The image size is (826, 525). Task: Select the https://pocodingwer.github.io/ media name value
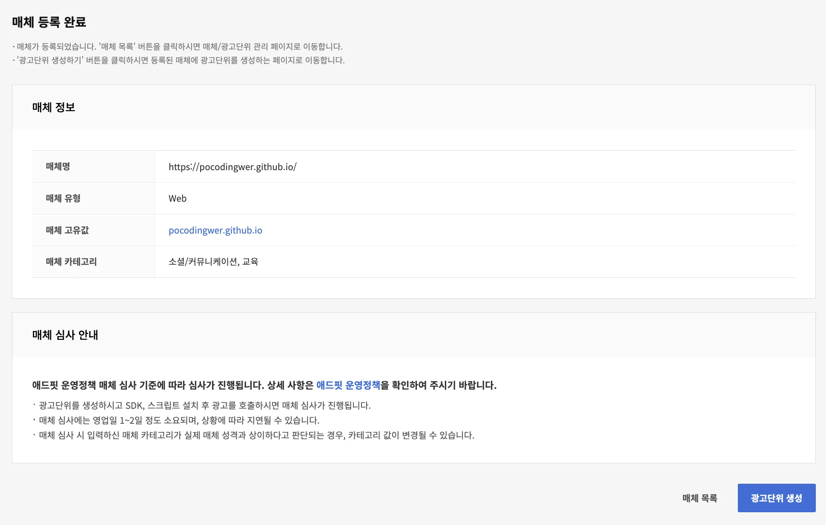pyautogui.click(x=232, y=167)
